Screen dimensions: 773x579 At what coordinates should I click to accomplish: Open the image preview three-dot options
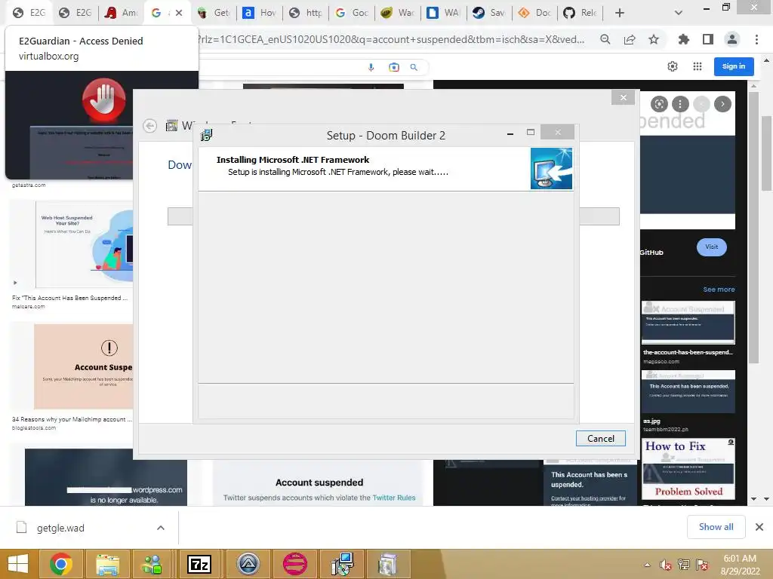pyautogui.click(x=680, y=104)
